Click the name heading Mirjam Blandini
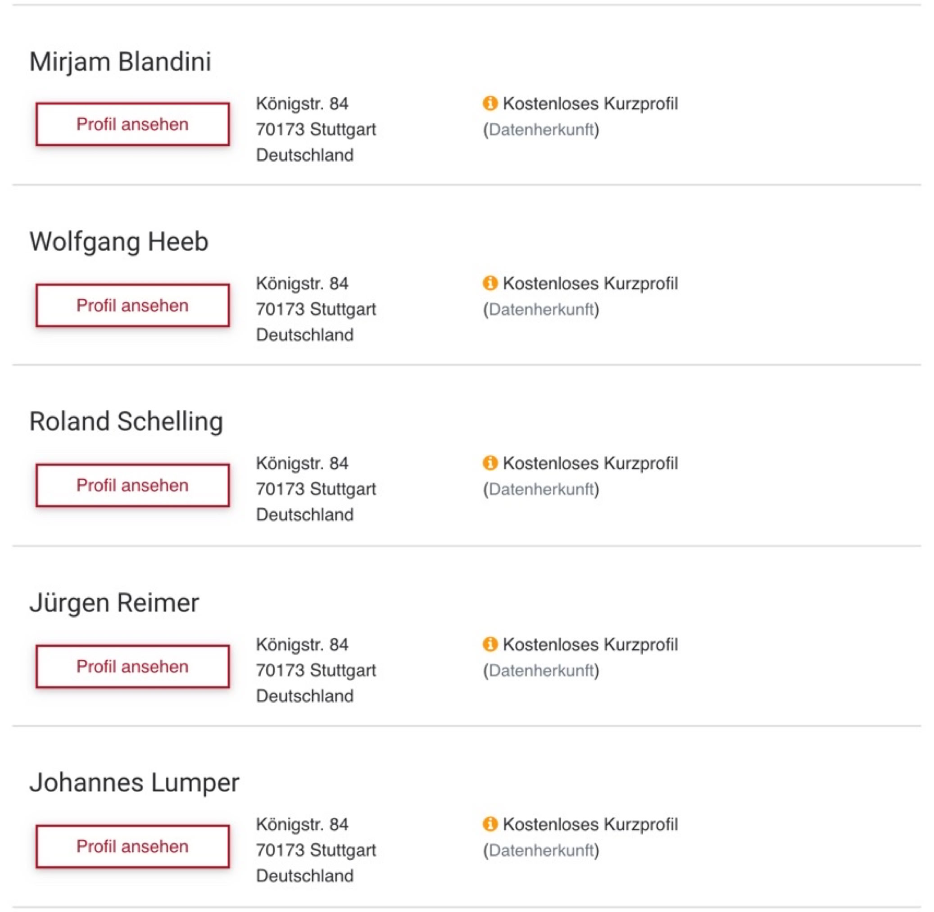 [120, 62]
